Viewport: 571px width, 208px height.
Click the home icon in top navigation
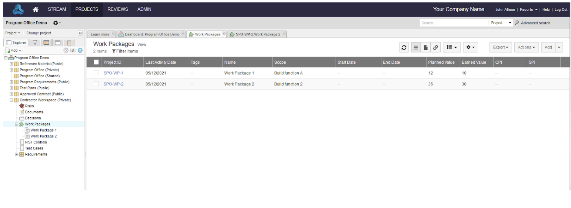click(x=35, y=9)
